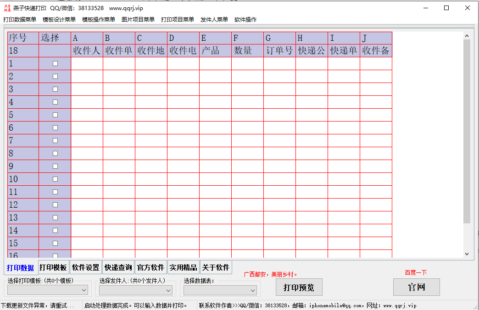Click the 选择 header cell

point(55,38)
